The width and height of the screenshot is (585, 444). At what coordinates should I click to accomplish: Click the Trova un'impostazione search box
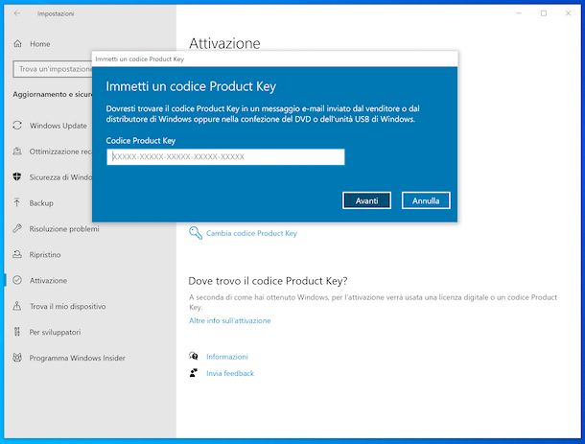(x=53, y=69)
